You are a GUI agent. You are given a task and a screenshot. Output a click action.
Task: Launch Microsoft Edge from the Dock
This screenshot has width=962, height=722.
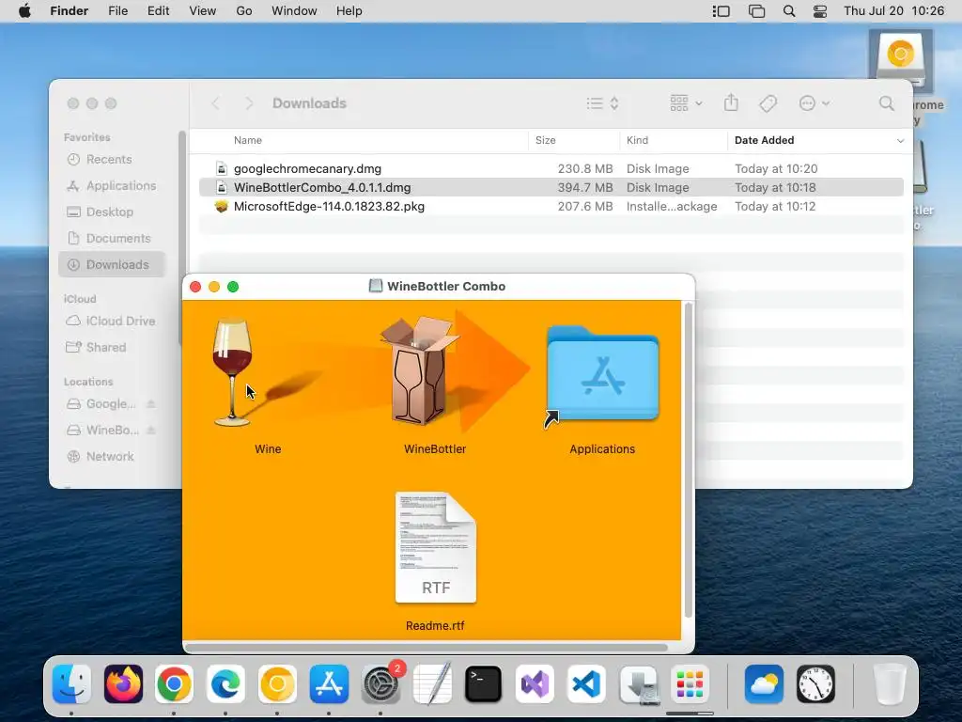[x=225, y=684]
